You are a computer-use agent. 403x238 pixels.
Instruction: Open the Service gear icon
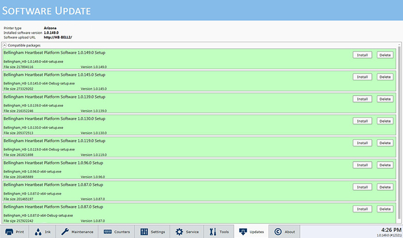pyautogui.click(x=179, y=232)
